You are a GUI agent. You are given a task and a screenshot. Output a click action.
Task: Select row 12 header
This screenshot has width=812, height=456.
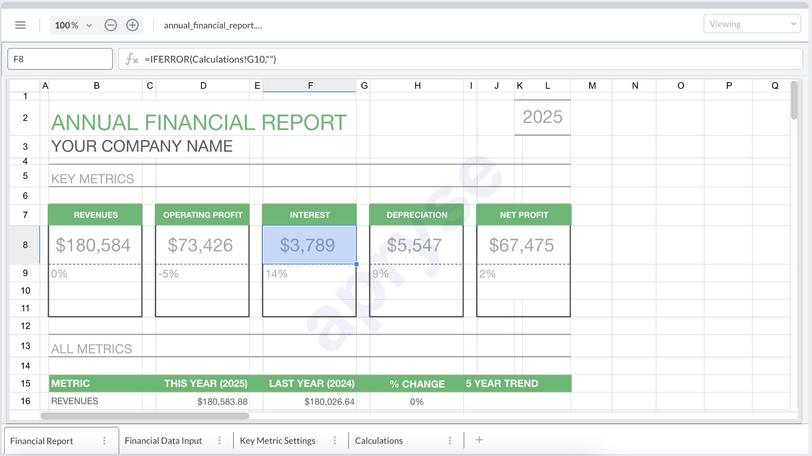(x=25, y=326)
